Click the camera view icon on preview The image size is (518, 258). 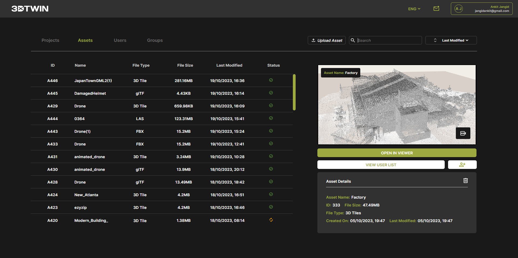463,133
